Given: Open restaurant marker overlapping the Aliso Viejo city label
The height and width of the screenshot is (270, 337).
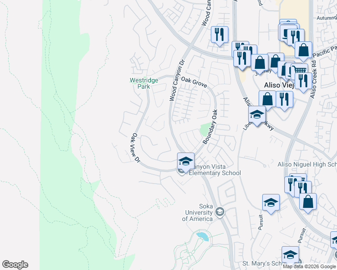Looking at the screenshot, I should pos(303,81).
